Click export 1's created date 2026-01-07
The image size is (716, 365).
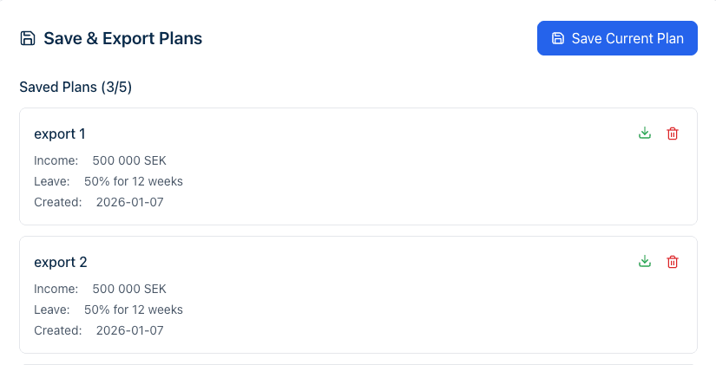point(130,202)
